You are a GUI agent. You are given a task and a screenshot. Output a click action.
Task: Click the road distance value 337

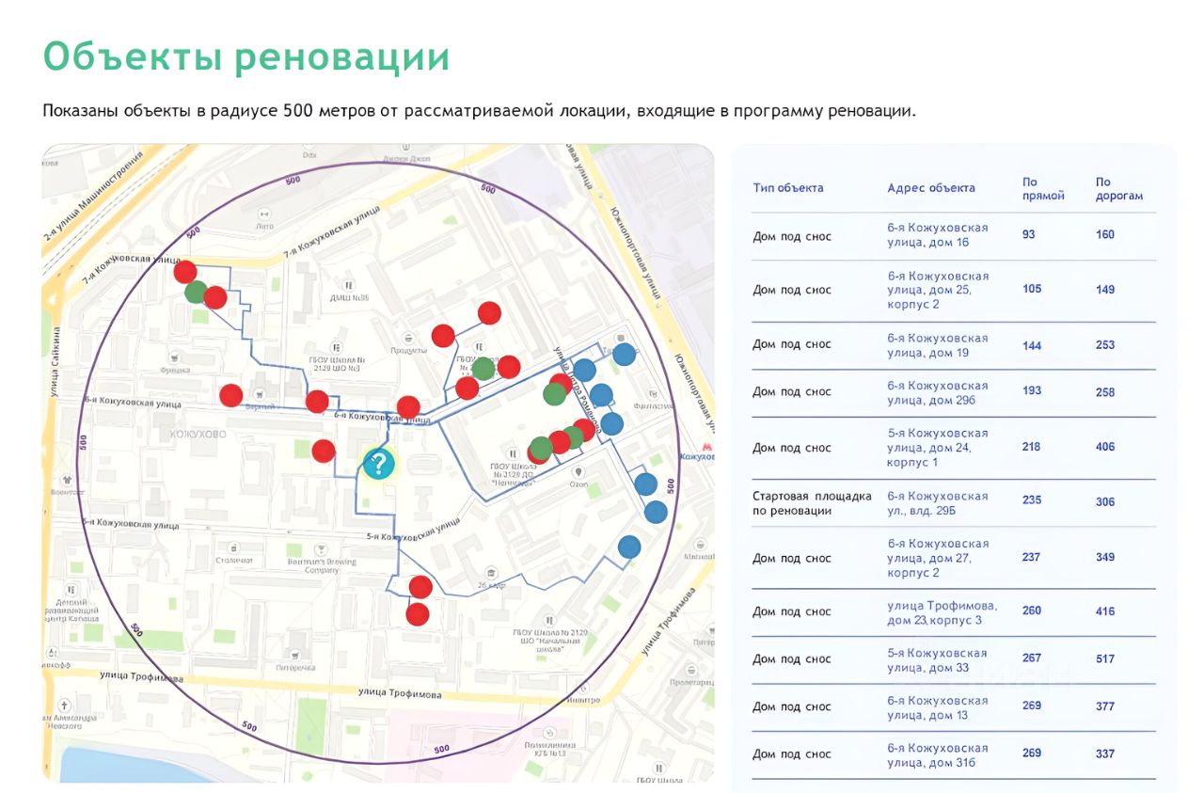[x=1105, y=753]
